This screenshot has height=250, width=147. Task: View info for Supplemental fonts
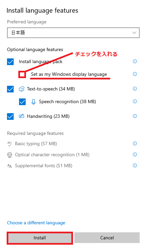click(135, 166)
